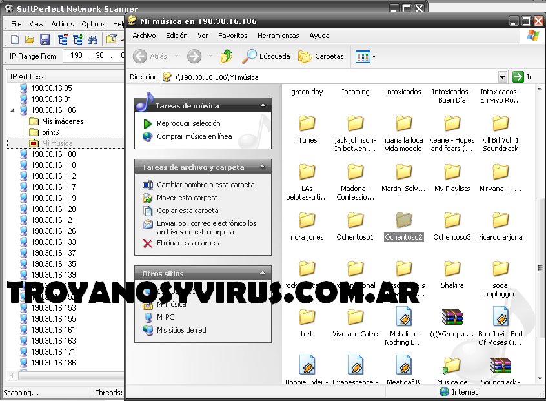Click the Back arrow button labeled Atrás
This screenshot has height=401, width=546.
click(x=150, y=56)
